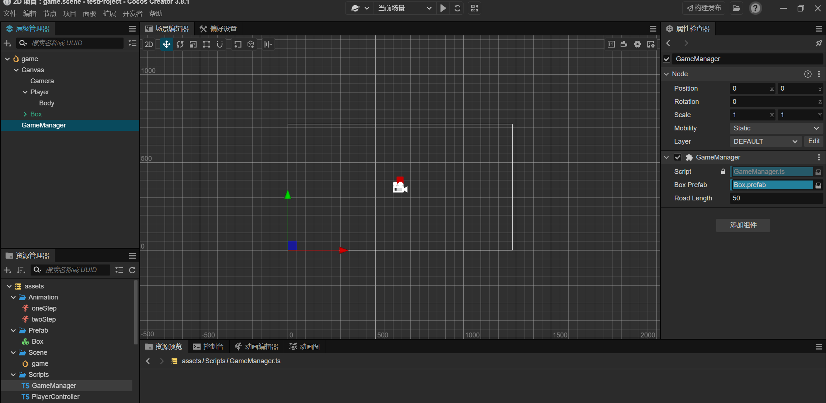Select the Scale transform tool
Viewport: 826px width, 403px height.
tap(193, 45)
